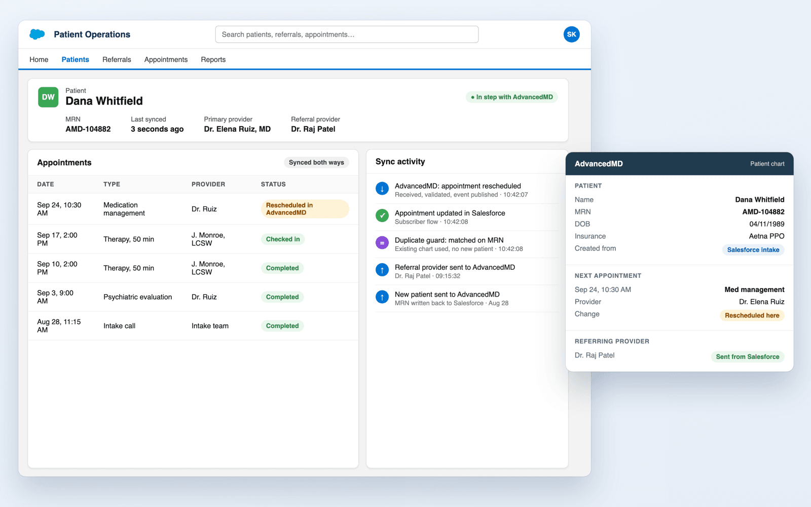Screen dimensions: 811x507
Task: Click Aetna PPO insurance value
Action: [767, 236]
